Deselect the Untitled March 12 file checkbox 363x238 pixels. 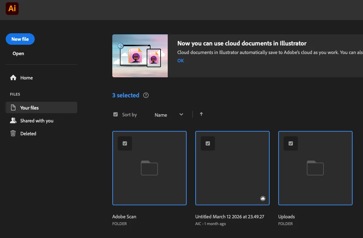point(208,144)
